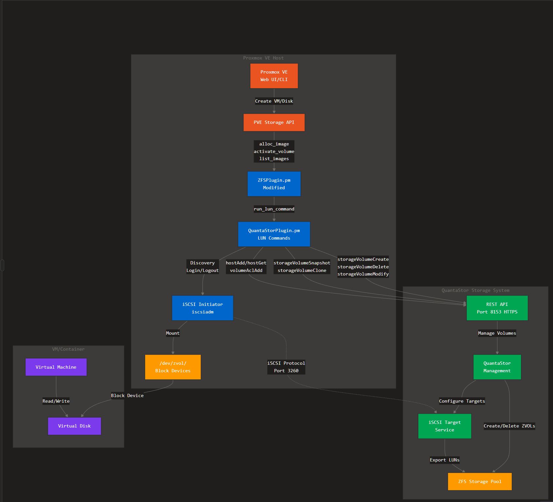Select the Block Device edge label
Viewport: 553px width, 502px height.
[x=127, y=395]
